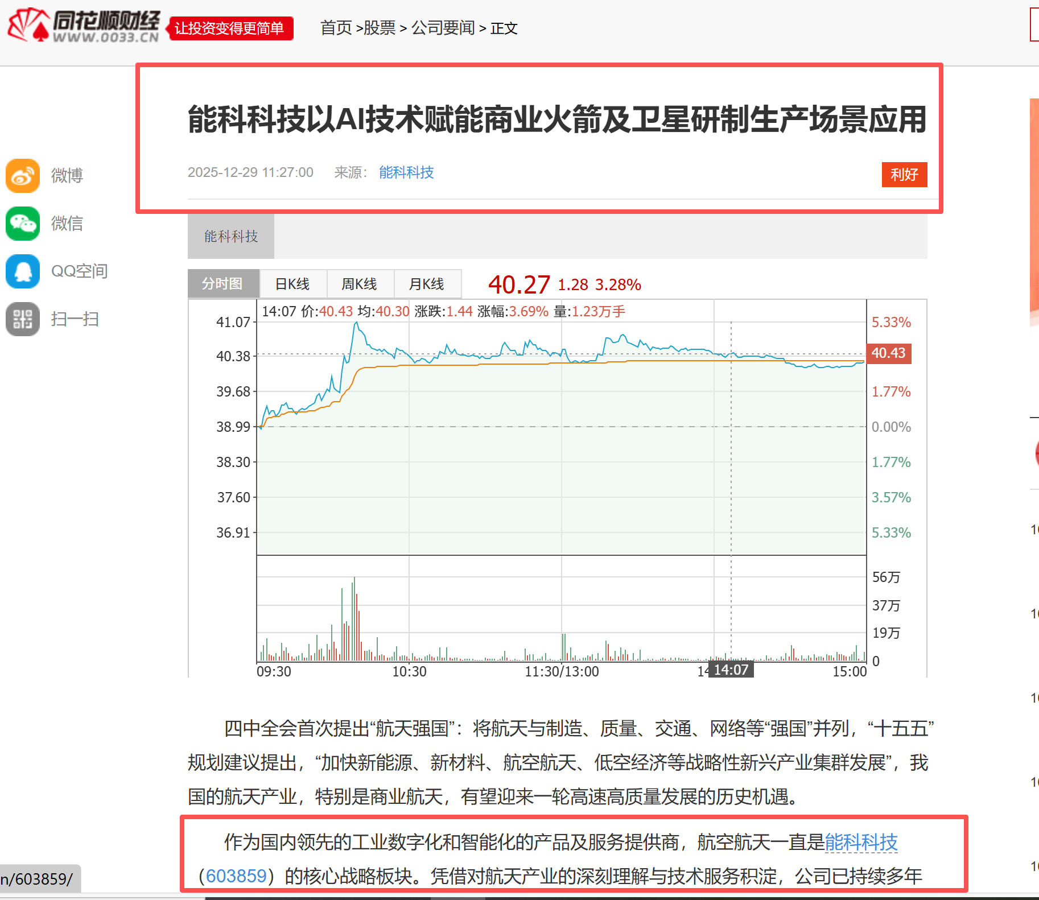Open 股票 breadcrumb link
Viewport: 1039px width, 900px height.
(380, 28)
